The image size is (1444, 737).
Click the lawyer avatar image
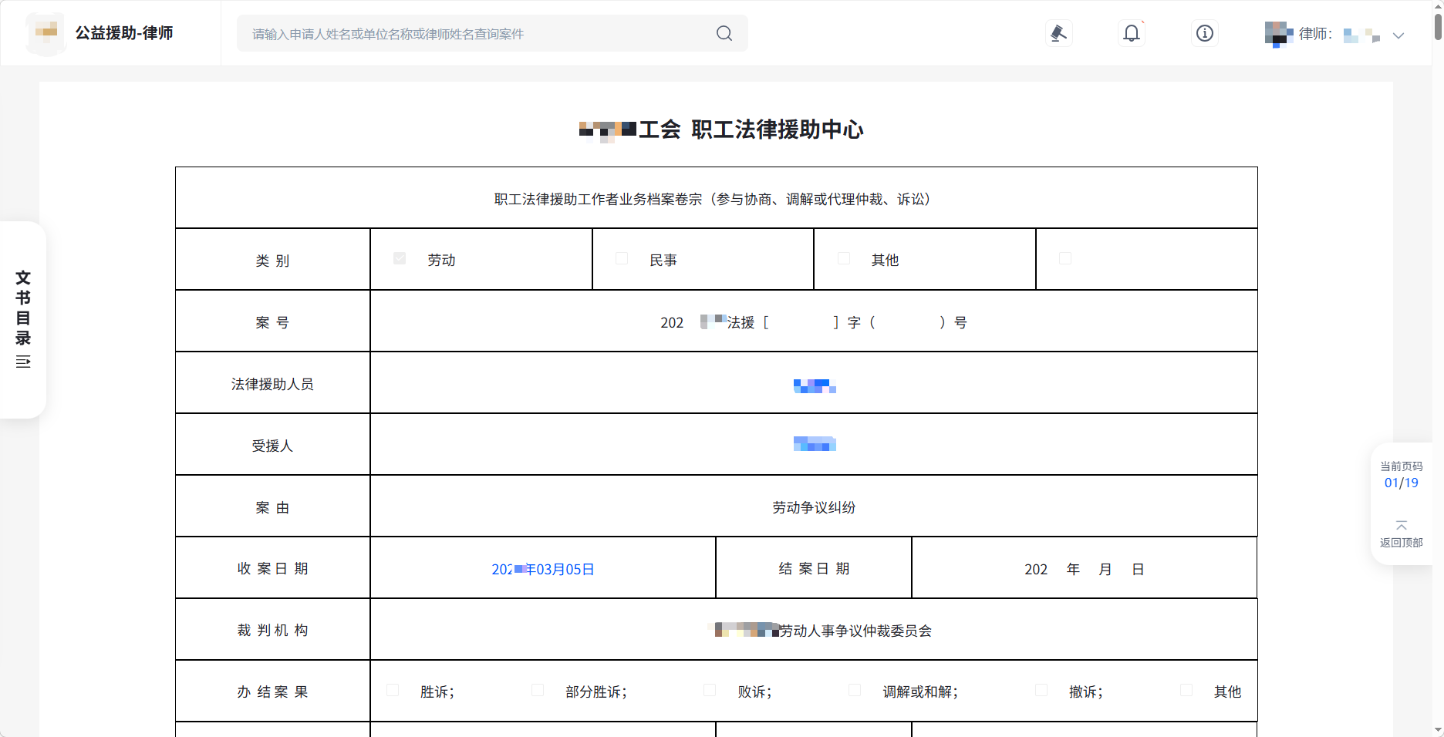tap(1278, 34)
